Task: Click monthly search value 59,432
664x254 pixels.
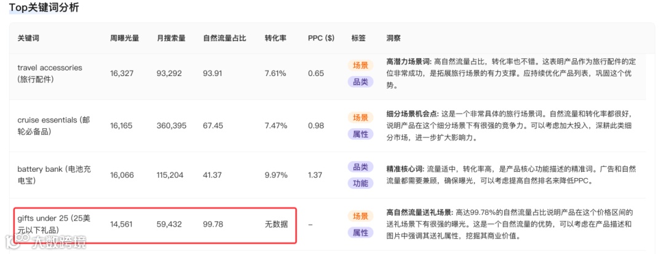Action: point(170,224)
